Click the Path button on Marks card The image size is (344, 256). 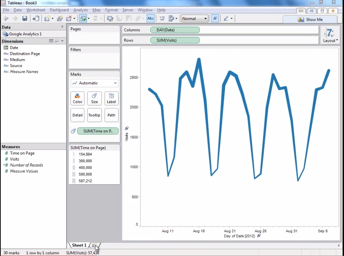(111, 115)
